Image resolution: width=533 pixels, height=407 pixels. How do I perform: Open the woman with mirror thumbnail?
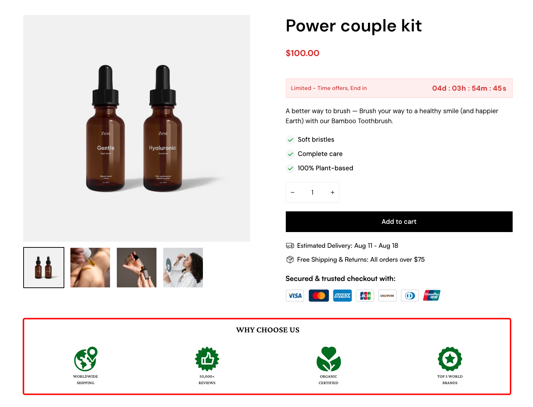point(183,267)
